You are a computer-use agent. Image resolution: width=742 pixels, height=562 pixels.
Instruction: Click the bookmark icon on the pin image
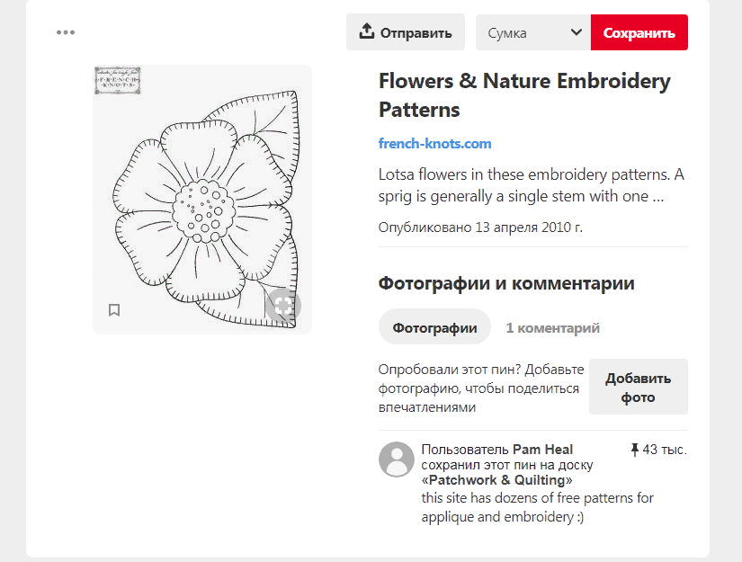pos(114,310)
